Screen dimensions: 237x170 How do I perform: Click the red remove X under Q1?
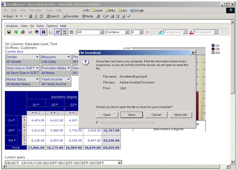[39, 113]
